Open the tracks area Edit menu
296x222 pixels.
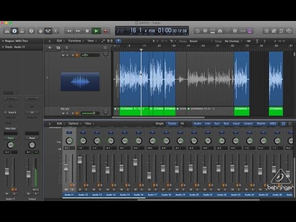[60, 41]
